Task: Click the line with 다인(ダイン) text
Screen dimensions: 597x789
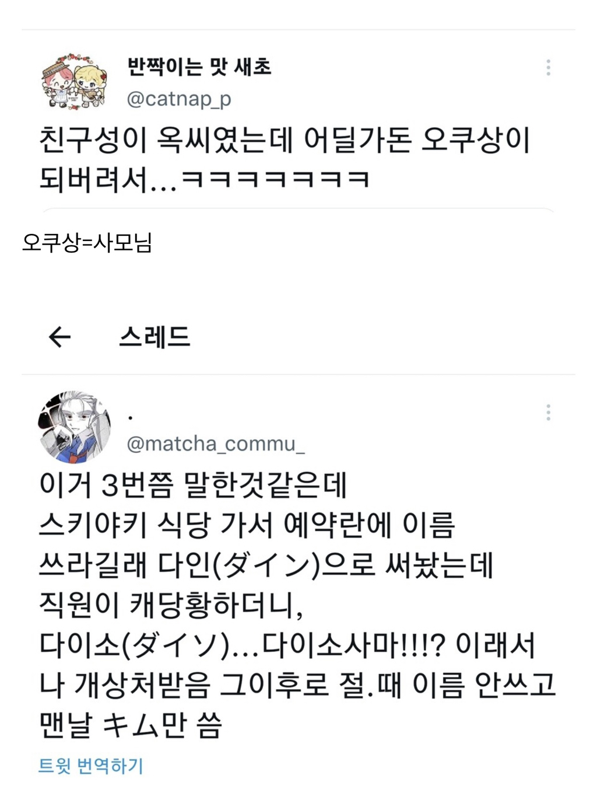Action: tap(266, 565)
